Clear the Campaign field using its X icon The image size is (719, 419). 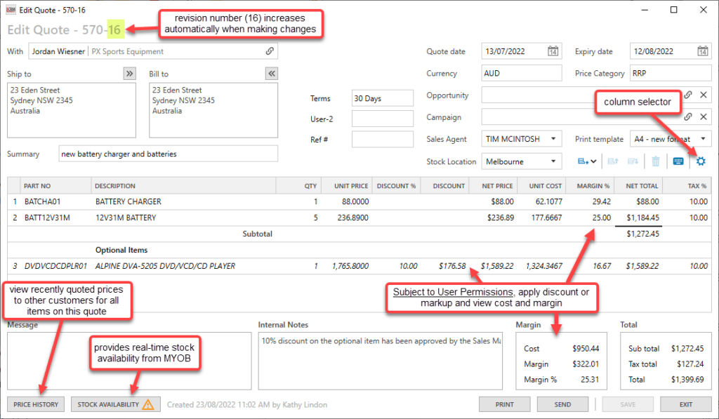[704, 117]
